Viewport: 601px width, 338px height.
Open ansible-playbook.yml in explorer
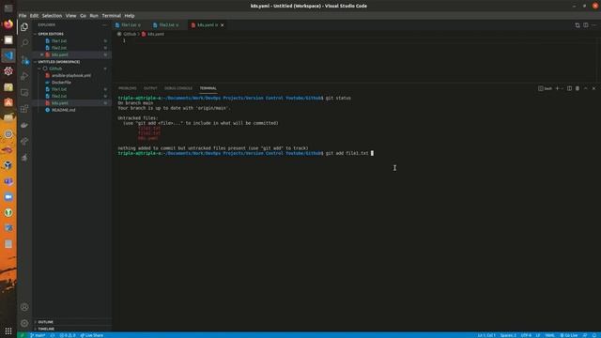(x=71, y=75)
